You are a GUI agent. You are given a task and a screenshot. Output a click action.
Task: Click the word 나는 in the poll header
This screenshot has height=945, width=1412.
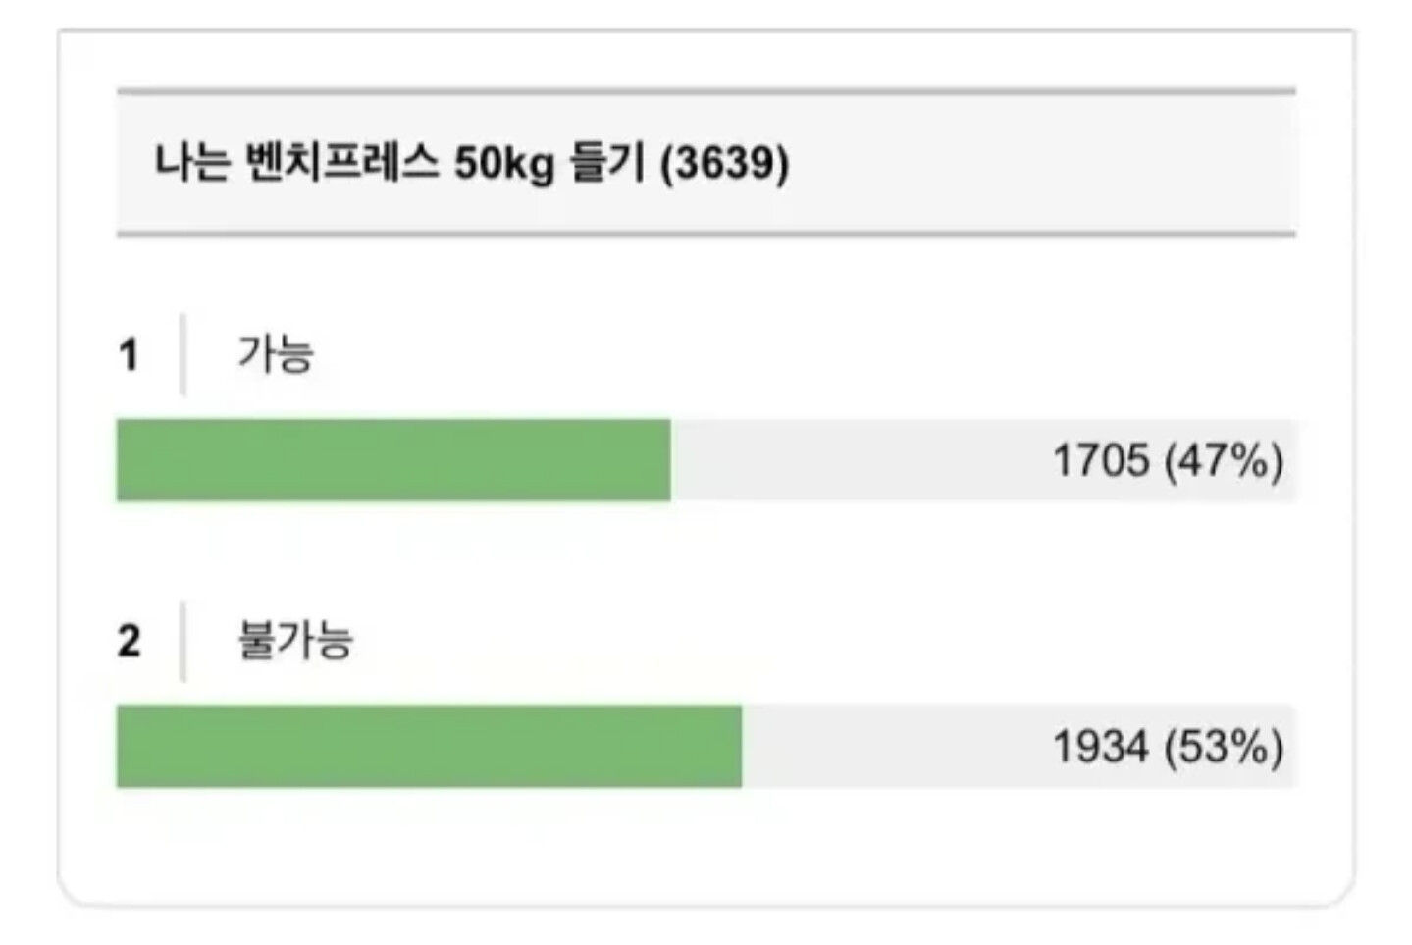192,162
